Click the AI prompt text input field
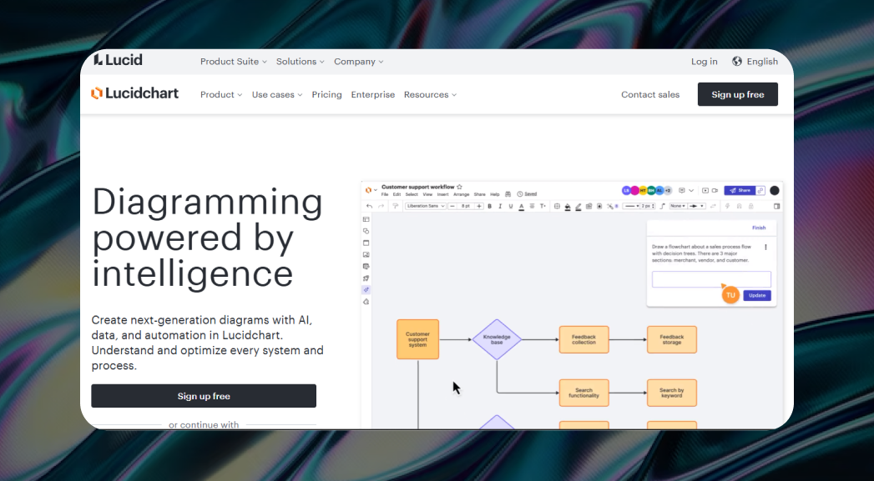The image size is (874, 481). (x=711, y=279)
